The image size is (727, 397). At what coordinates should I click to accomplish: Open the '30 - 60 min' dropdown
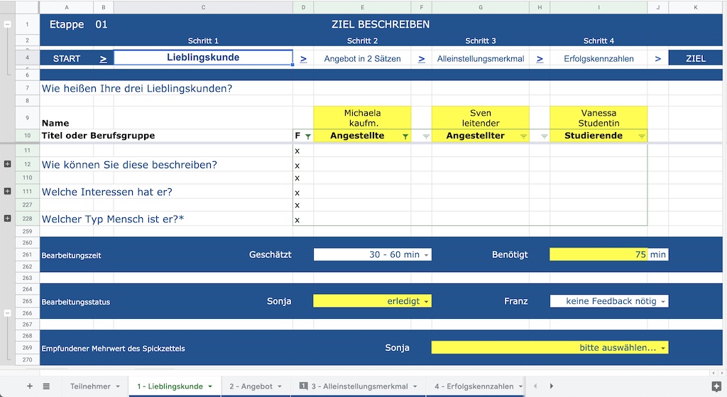pos(426,255)
